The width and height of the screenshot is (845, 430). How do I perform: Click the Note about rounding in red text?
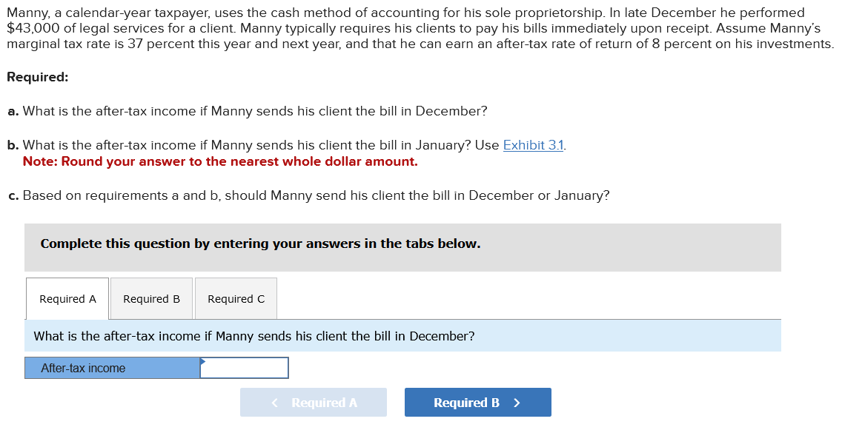[x=218, y=161]
